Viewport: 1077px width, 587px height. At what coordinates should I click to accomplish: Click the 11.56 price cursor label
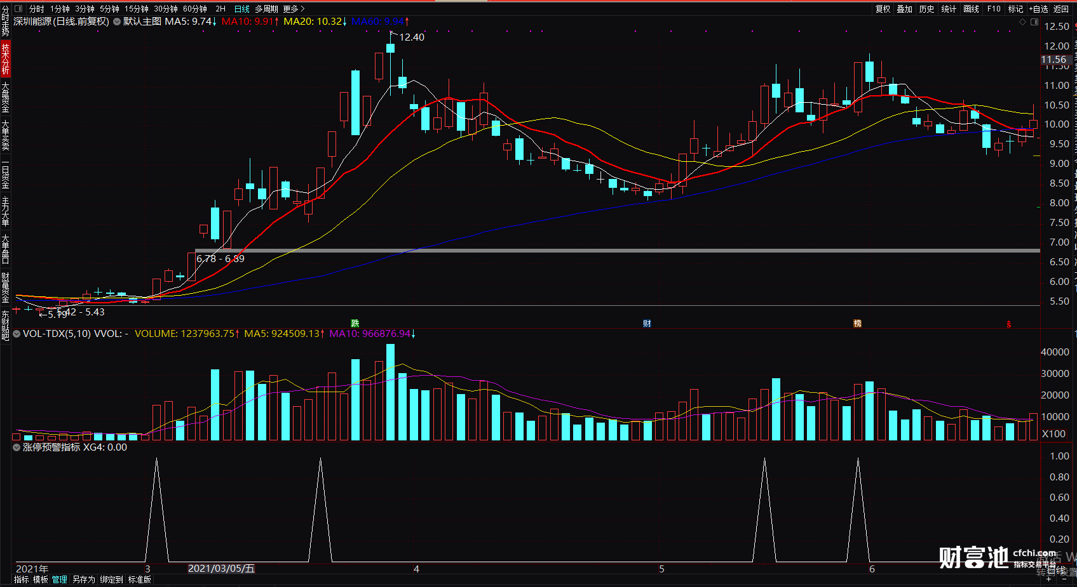(x=1053, y=60)
